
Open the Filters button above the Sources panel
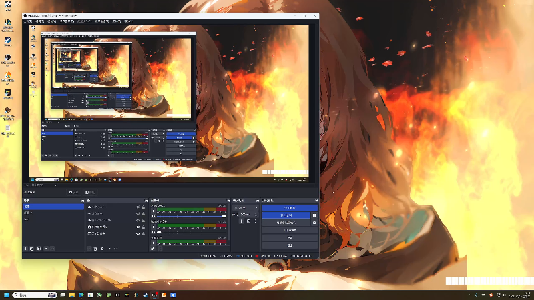[90, 193]
